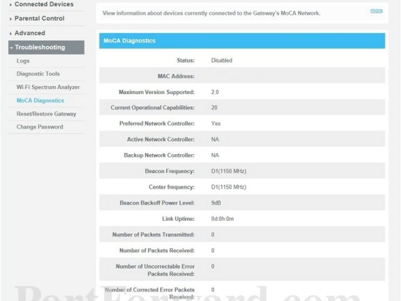Image resolution: width=401 pixels, height=301 pixels.
Task: Expand the Advanced sidebar section
Action: [x=30, y=33]
